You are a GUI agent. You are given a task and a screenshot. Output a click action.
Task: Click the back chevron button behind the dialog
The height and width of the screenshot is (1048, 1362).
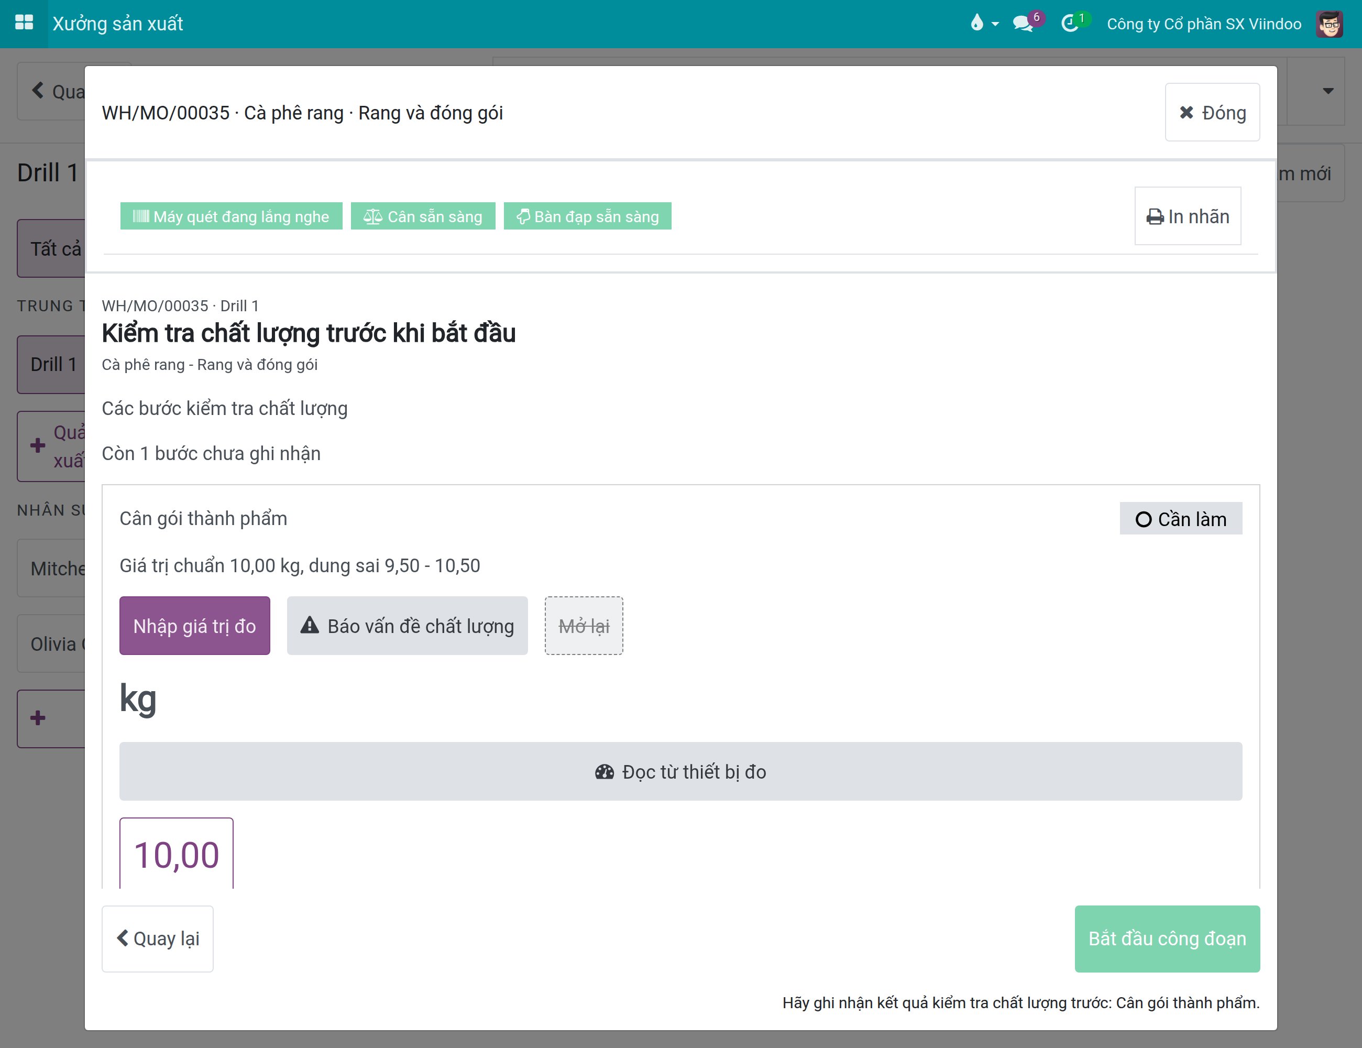(x=51, y=91)
